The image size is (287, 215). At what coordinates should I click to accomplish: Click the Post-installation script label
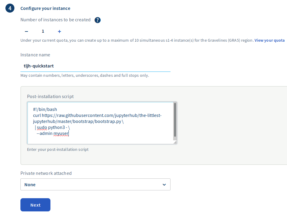pyautogui.click(x=50, y=97)
